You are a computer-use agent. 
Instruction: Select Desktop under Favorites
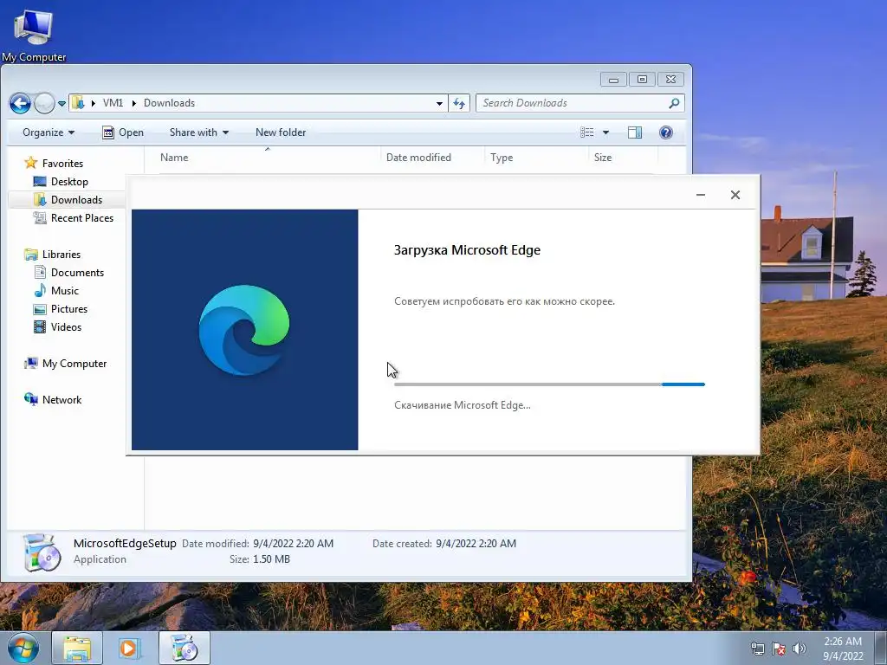click(61, 182)
